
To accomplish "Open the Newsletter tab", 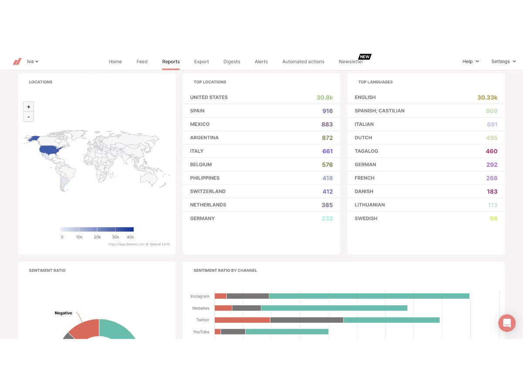I will click(x=351, y=61).
